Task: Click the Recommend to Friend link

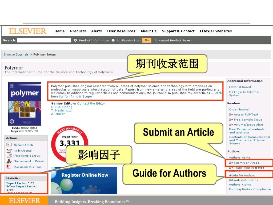Action: [29, 161]
